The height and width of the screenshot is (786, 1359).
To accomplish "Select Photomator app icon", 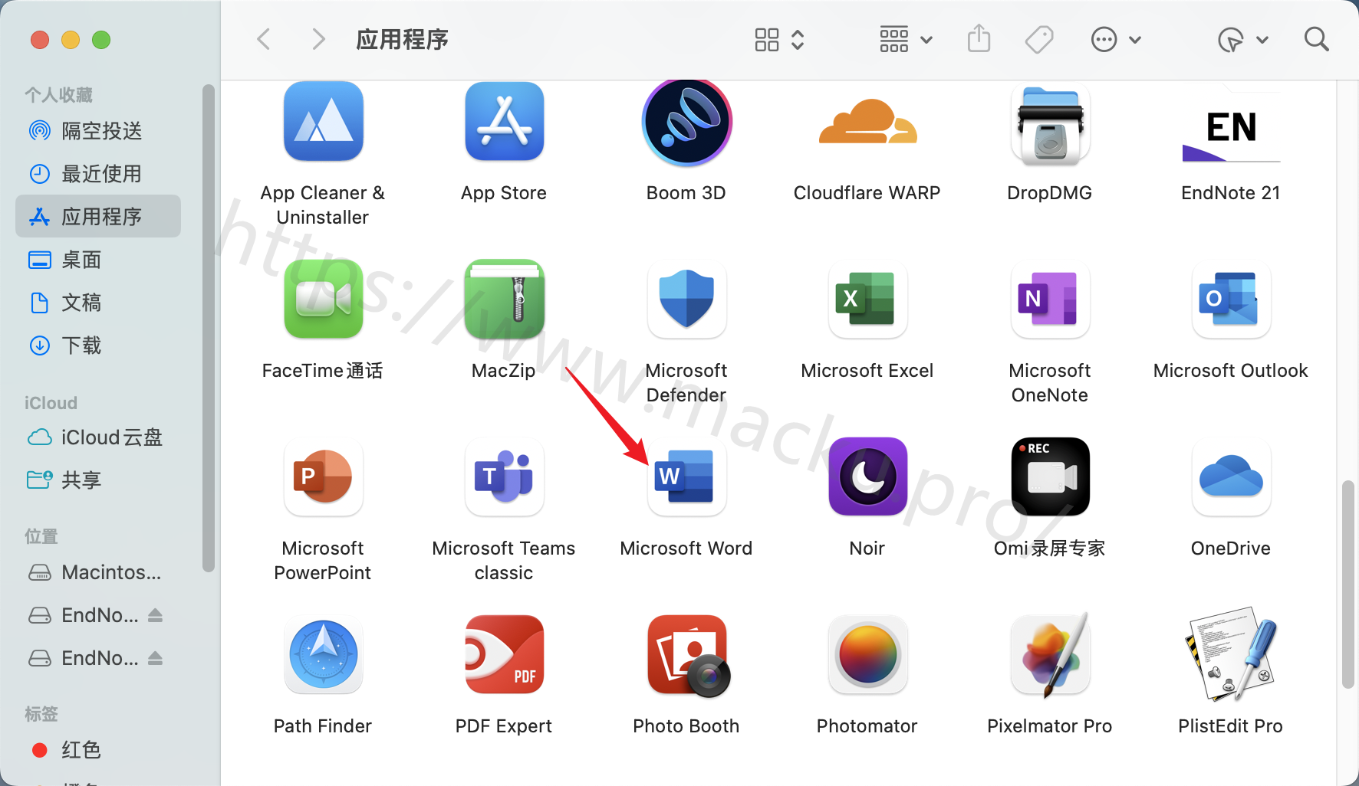I will [867, 656].
